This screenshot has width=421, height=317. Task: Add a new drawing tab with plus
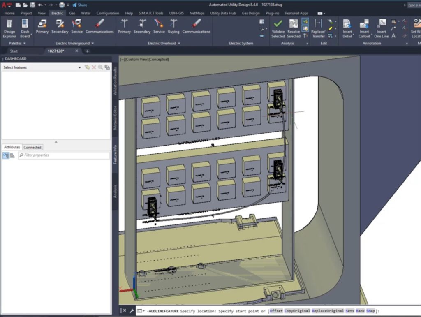coord(87,51)
